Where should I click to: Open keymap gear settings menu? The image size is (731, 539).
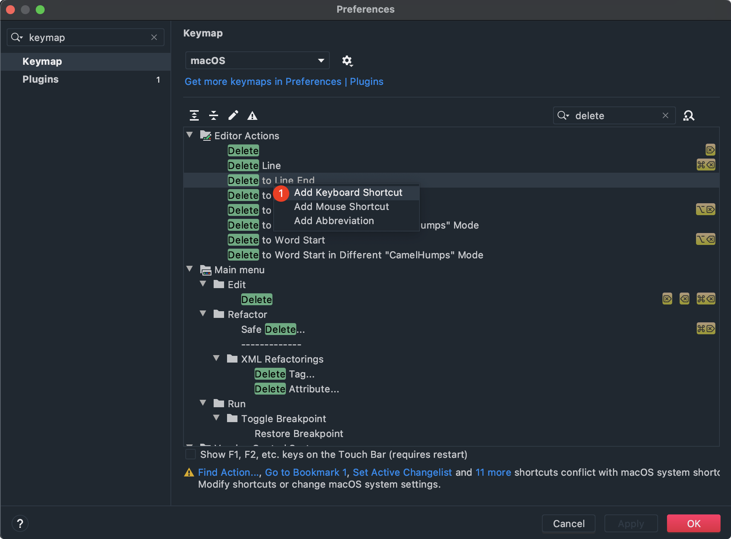[x=347, y=60]
